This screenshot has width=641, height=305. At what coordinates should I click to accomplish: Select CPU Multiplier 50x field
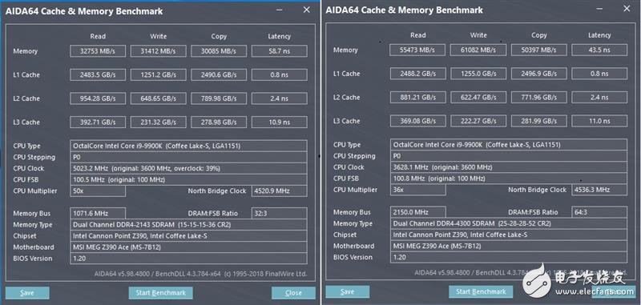98,191
